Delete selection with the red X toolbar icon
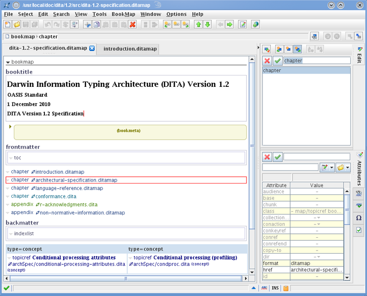The width and height of the screenshot is (367, 296). coord(133,24)
